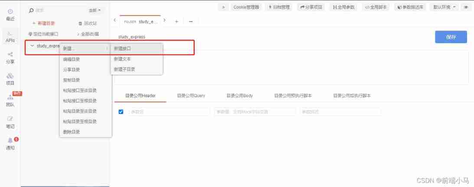
Task: Click 分享项目 share project button
Action: tap(311, 7)
